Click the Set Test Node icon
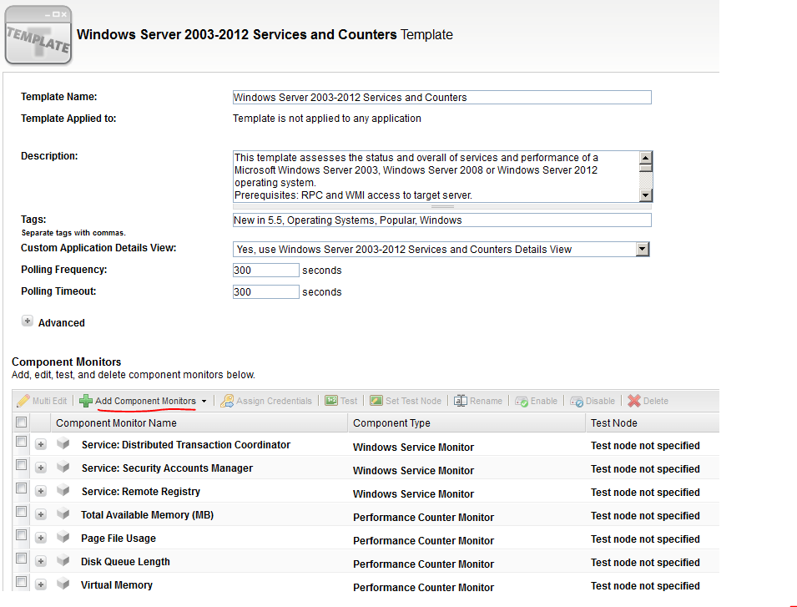Screen dimensions: 797x607 [376, 401]
